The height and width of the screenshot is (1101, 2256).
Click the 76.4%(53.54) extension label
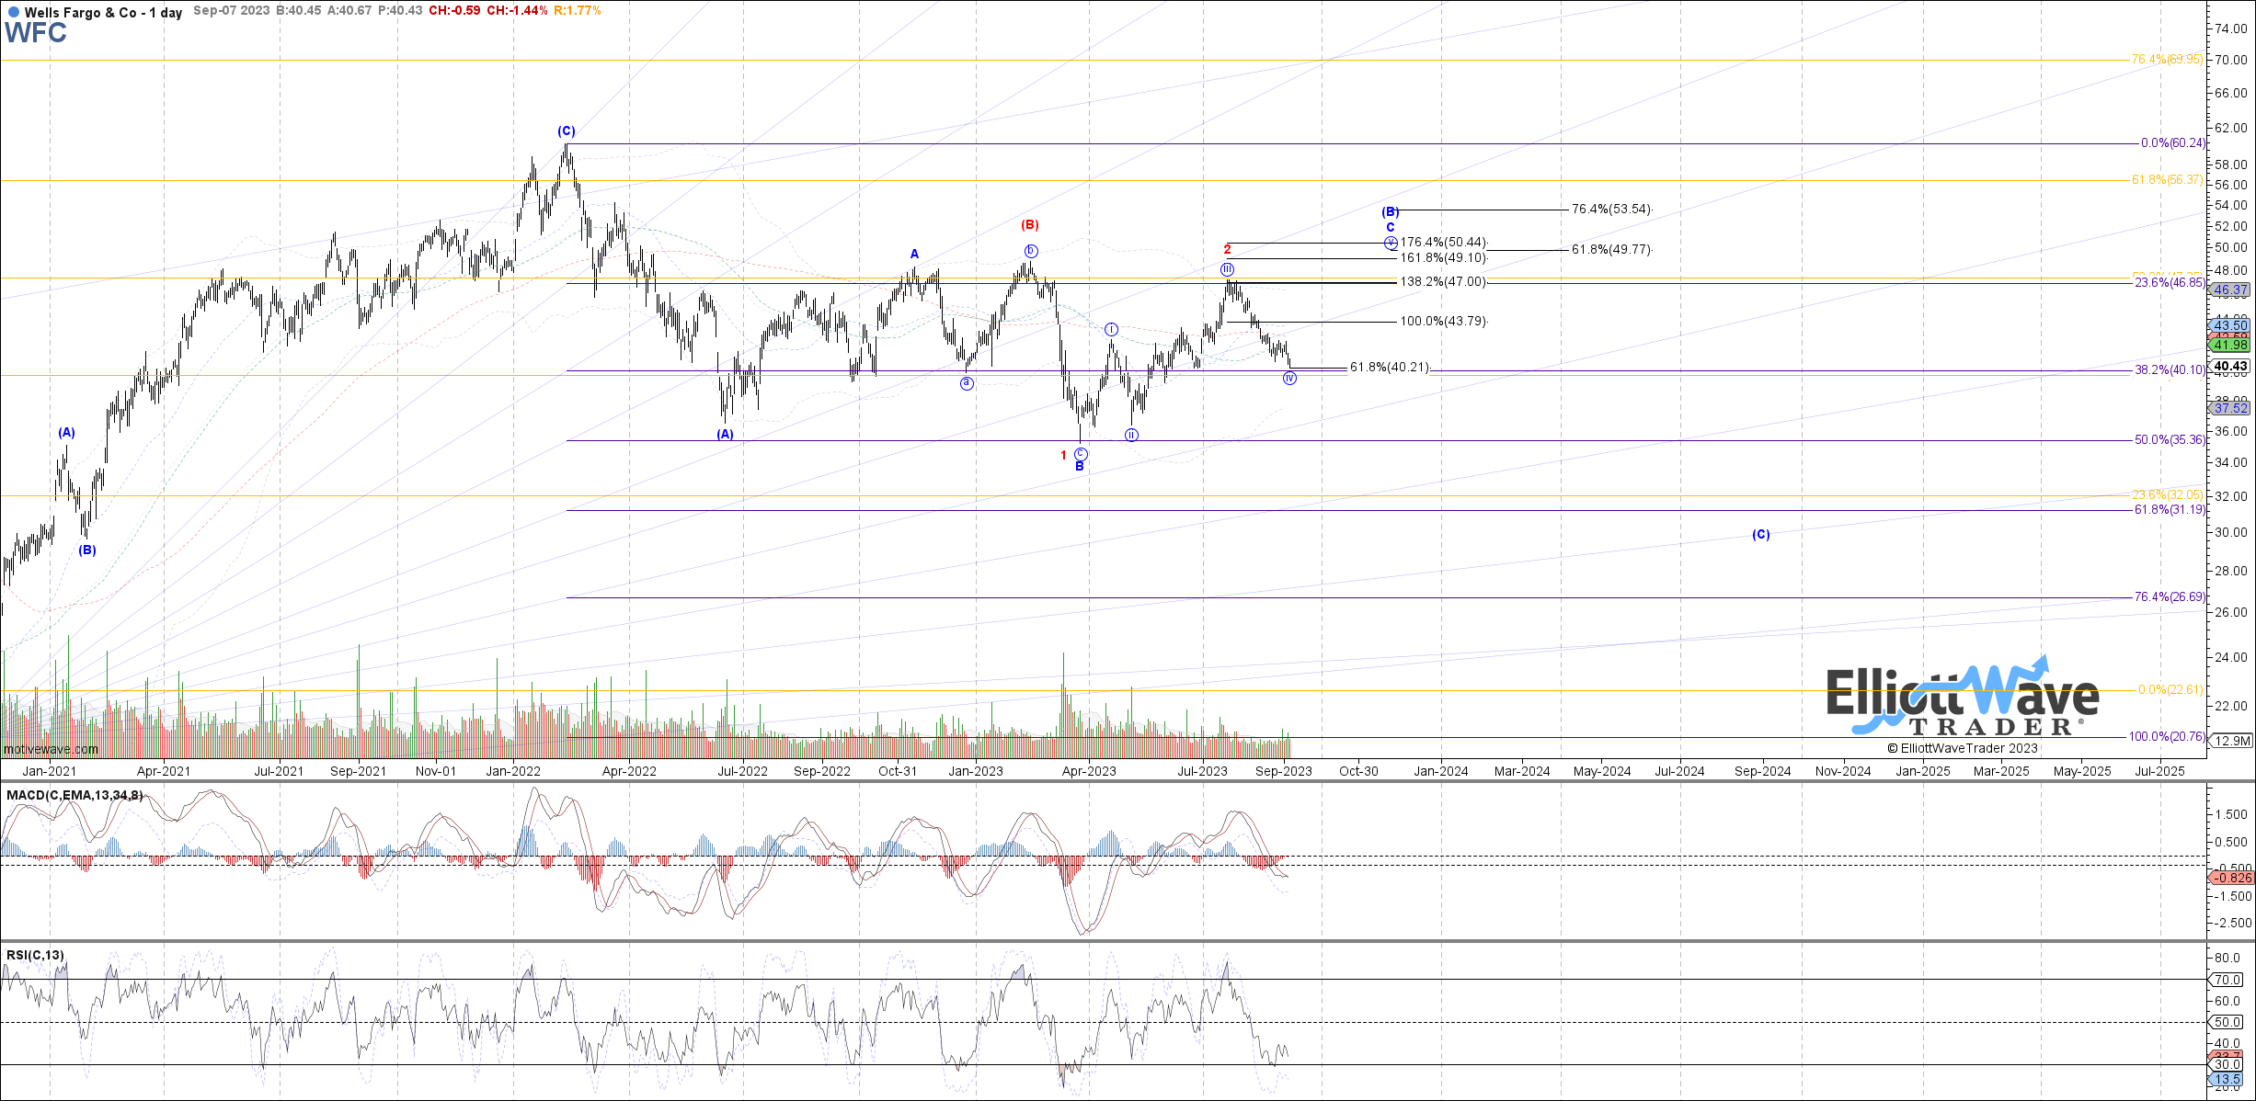(1611, 210)
